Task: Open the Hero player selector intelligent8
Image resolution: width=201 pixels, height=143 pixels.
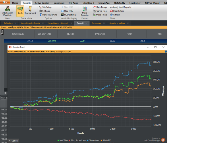Action: (x=7, y=11)
